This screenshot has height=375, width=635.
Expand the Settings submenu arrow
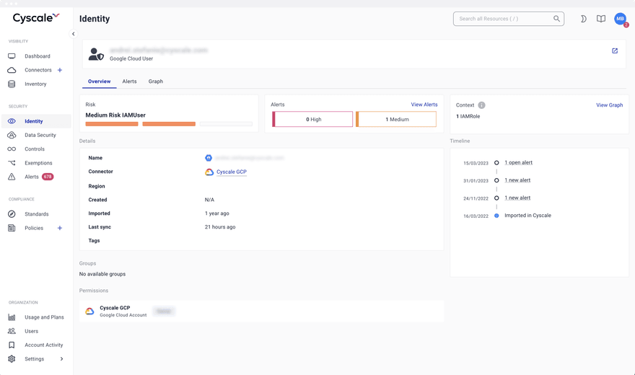61,359
